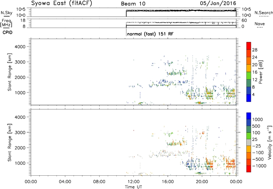Select the gray Velocity segment between 25 and -25
This screenshot has width=273, height=189.
click(x=249, y=142)
